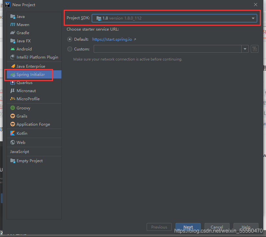Viewport: 266px width, 237px height.
Task: Click the Java FX folder icon
Action: pos(13,41)
